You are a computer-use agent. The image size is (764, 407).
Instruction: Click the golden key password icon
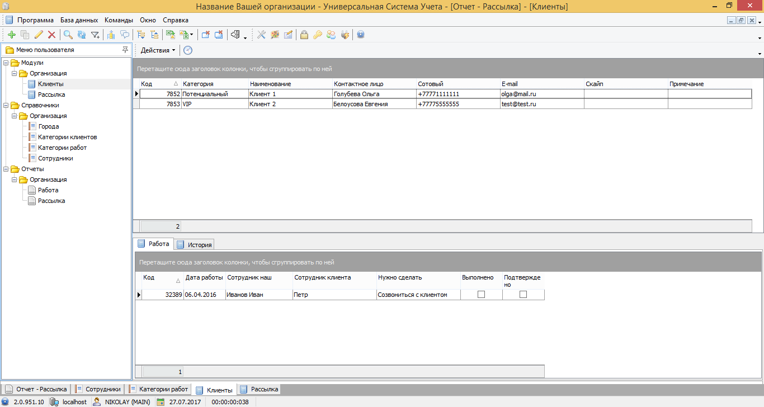tap(318, 35)
